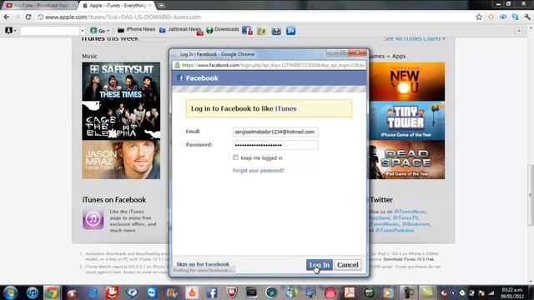Screen dimensions: 534x300
Task: Click the network signal tray icon
Action: point(491,292)
